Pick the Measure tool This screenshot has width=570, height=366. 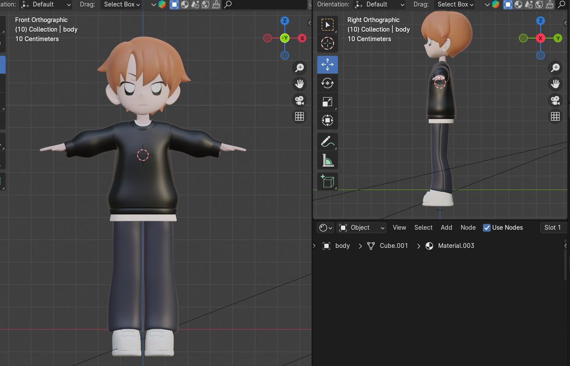tap(327, 161)
